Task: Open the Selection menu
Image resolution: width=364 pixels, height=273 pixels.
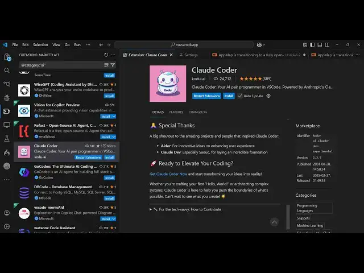Action: 40,45
